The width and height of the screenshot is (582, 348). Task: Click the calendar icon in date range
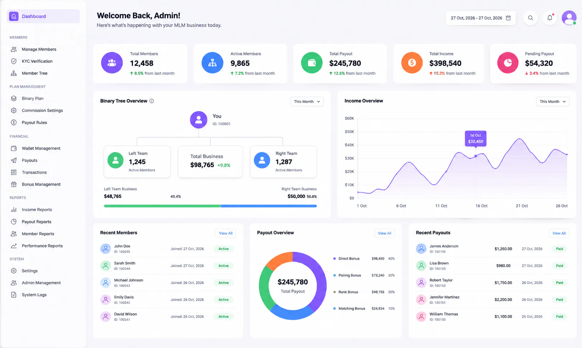coord(508,18)
